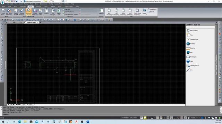Click Realistic in Smart Top 10

[191, 44]
